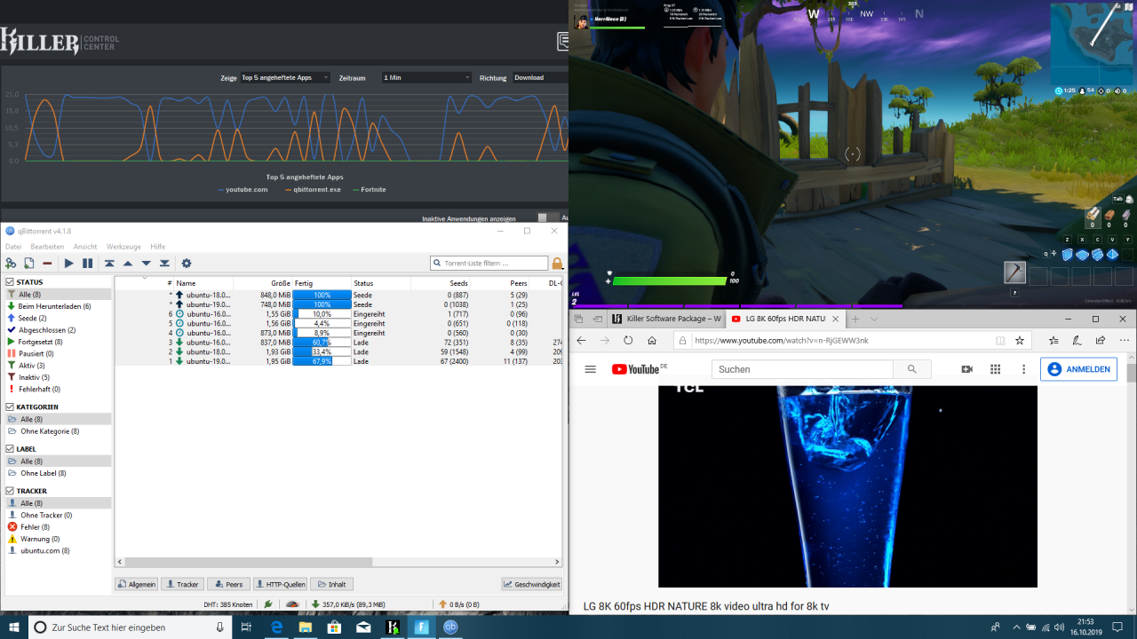Click the 67,9% progress bar torrent row
This screenshot has width=1137, height=639.
tap(322, 361)
